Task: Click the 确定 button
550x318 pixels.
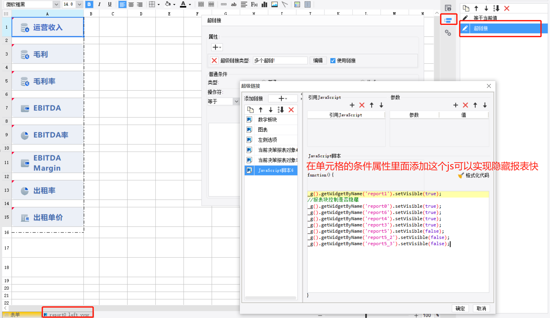Action: click(460, 308)
